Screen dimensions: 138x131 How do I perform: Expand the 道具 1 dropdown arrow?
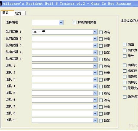click(x=95, y=66)
